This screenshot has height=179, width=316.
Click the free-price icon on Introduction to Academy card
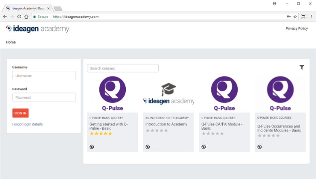[x=148, y=147]
